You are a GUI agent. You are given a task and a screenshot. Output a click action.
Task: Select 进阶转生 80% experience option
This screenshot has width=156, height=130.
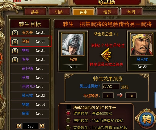[x=68, y=120]
